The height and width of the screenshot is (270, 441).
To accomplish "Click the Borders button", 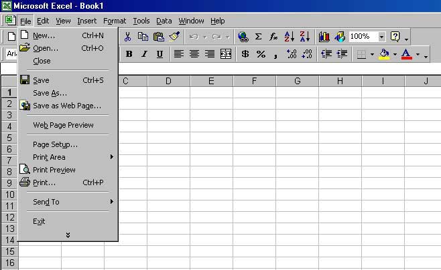I will pos(361,54).
